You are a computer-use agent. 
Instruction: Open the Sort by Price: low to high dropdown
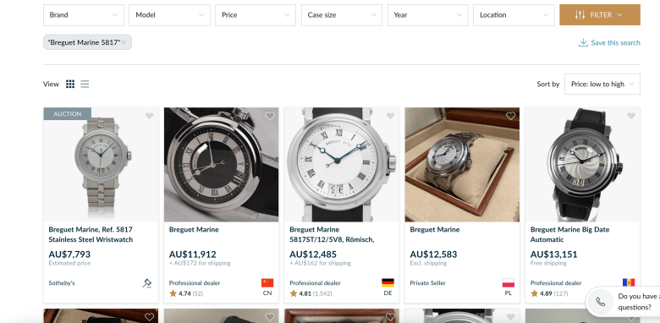pyautogui.click(x=602, y=84)
